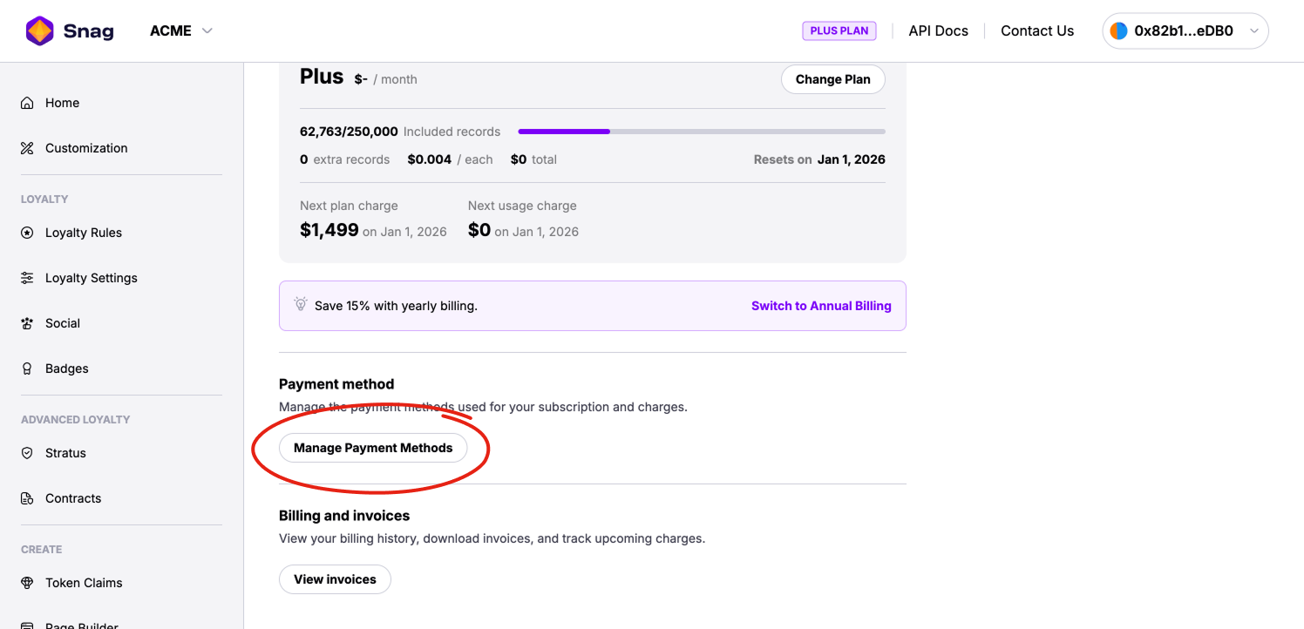1304x629 pixels.
Task: Click the Loyalty Rules star icon
Action: point(27,233)
